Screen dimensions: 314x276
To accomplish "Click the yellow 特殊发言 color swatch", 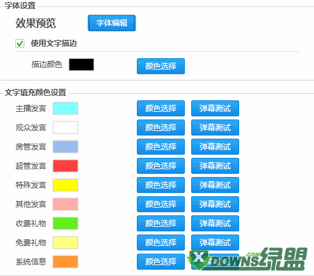I will [x=65, y=185].
